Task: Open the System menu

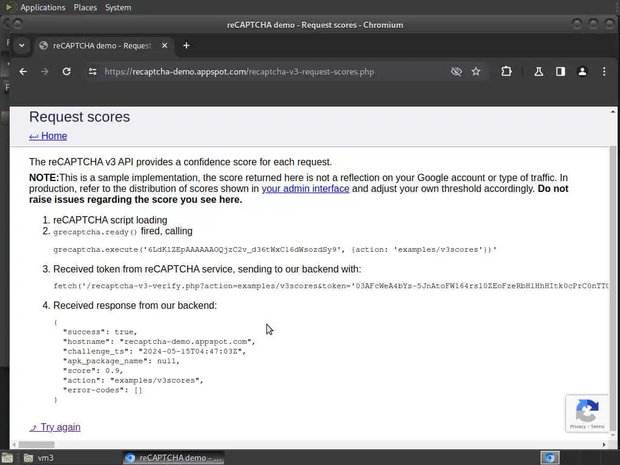Action: (x=118, y=7)
